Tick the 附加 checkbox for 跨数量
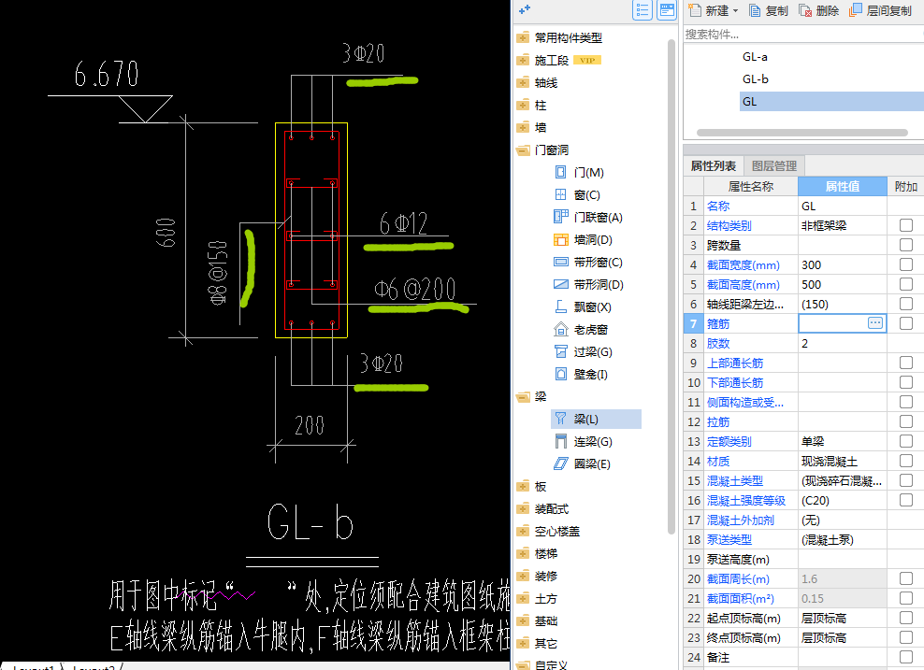Screen dimensions: 924x670 (x=906, y=245)
